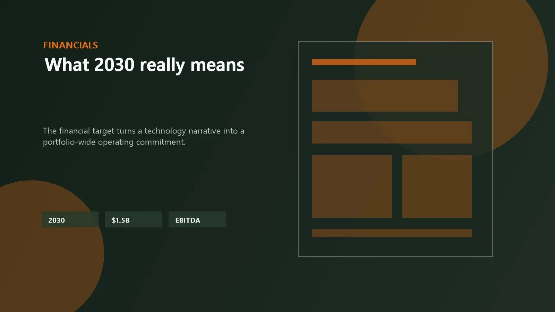The image size is (555, 312).
Task: Click the FINANCIALS section label
Action: coord(70,45)
